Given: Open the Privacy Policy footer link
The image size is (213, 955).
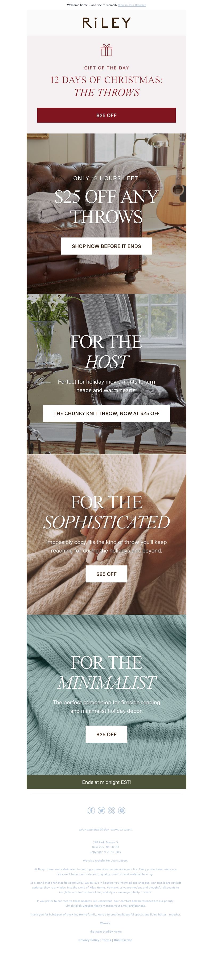Looking at the screenshot, I should [x=89, y=940].
